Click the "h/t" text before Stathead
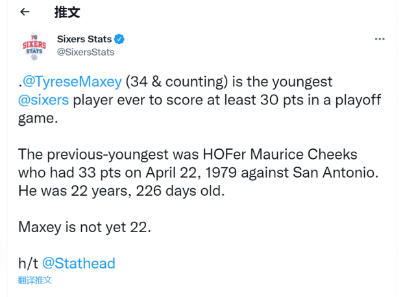The width and height of the screenshot is (416, 297). coord(29,263)
